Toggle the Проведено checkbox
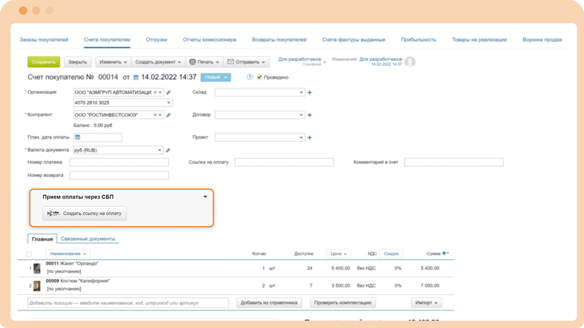The width and height of the screenshot is (584, 328). tap(259, 77)
